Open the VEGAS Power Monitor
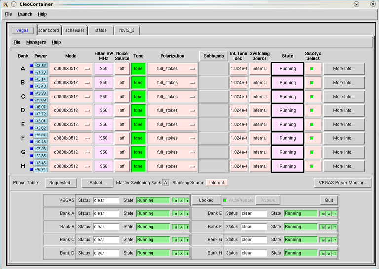 click(342, 183)
